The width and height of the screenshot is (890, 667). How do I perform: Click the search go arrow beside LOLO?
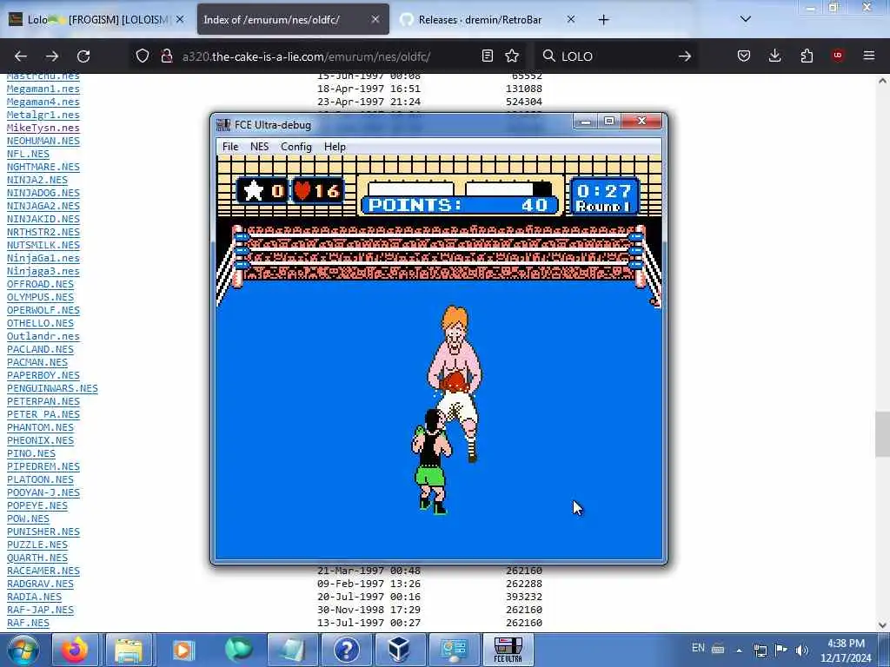click(x=685, y=56)
